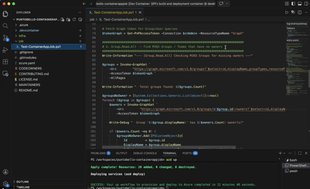Viewport: 310px width, 189px height.
Task: Select the bash terminal session
Action: 293,160
